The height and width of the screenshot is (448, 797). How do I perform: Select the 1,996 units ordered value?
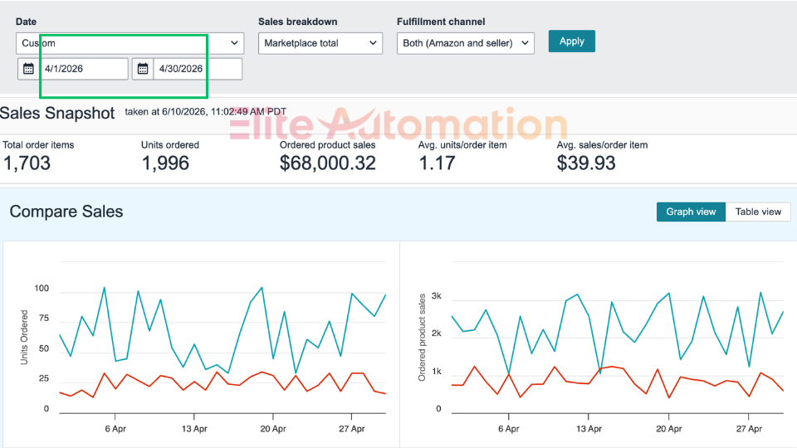pyautogui.click(x=165, y=163)
